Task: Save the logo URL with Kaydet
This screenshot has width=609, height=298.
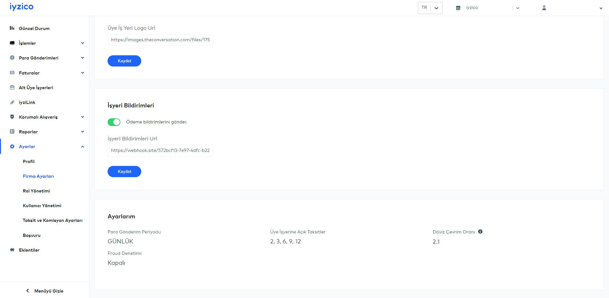Action: [x=124, y=61]
